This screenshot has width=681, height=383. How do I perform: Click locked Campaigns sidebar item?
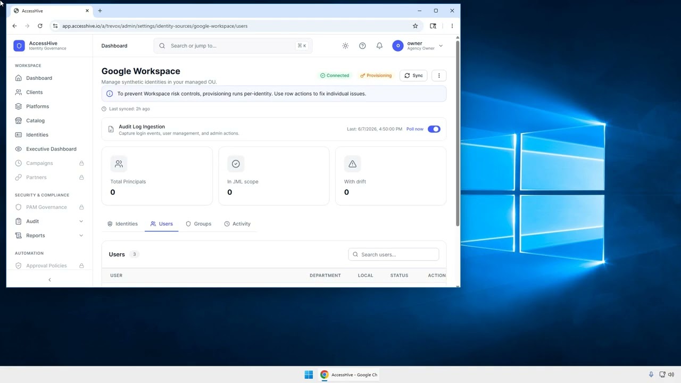click(x=49, y=163)
